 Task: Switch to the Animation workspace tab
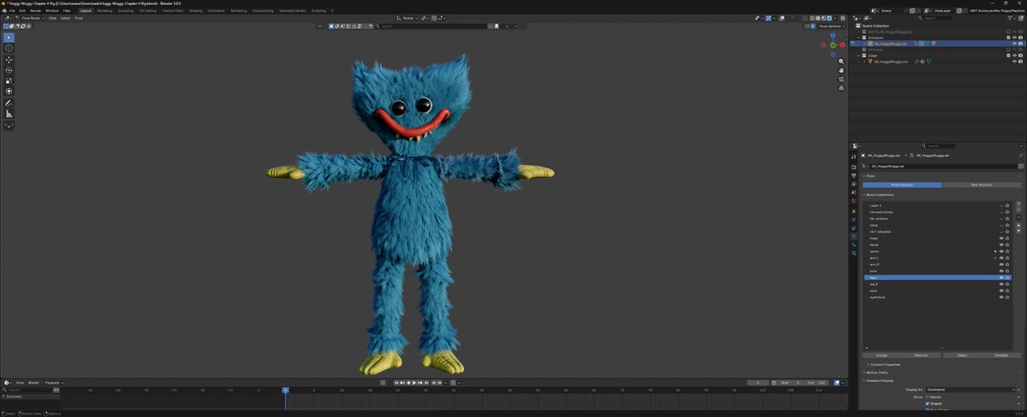point(217,10)
